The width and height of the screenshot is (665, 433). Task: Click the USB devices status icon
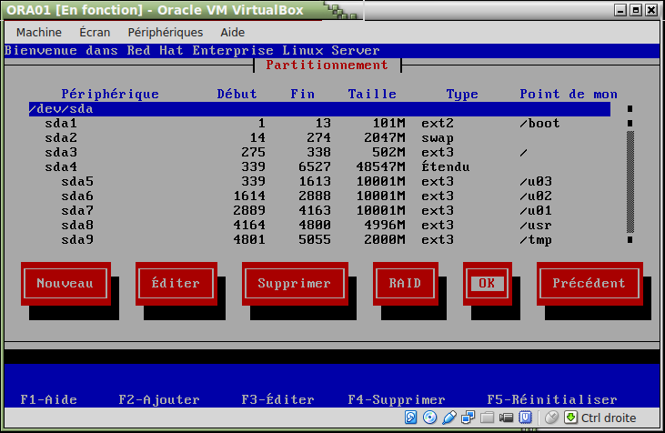click(x=449, y=418)
